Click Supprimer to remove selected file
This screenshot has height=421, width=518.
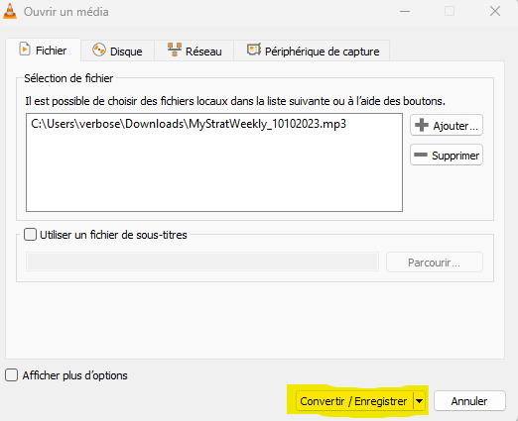(447, 155)
